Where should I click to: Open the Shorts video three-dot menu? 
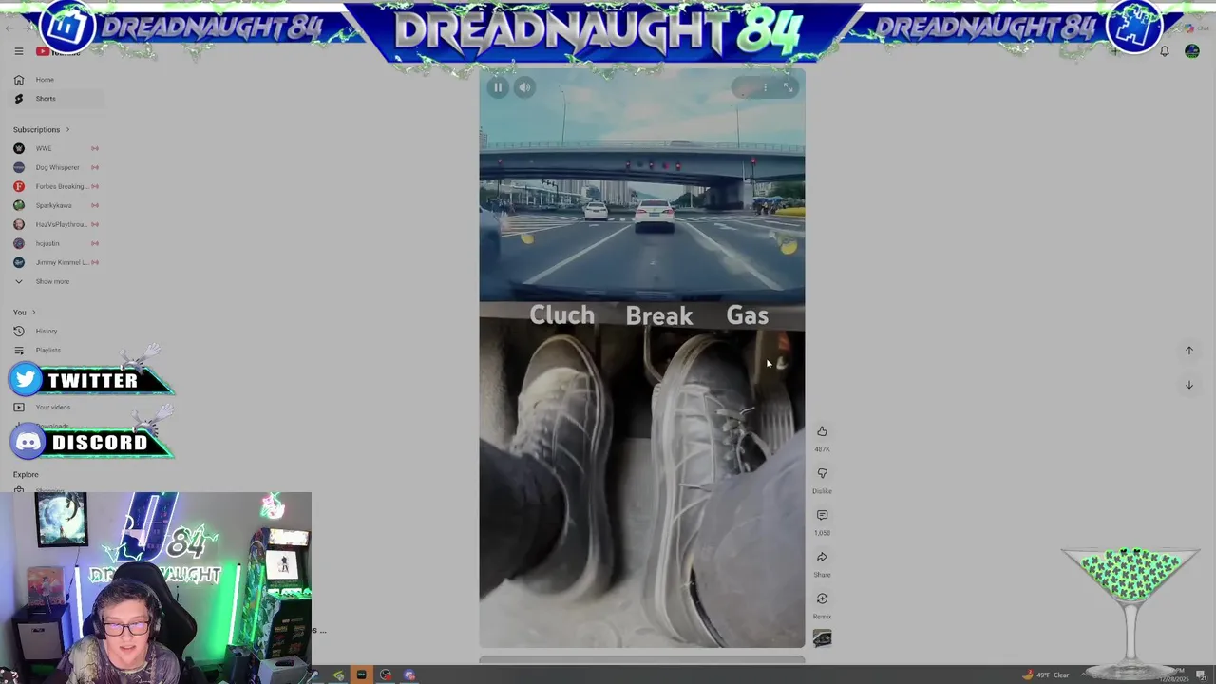point(765,87)
